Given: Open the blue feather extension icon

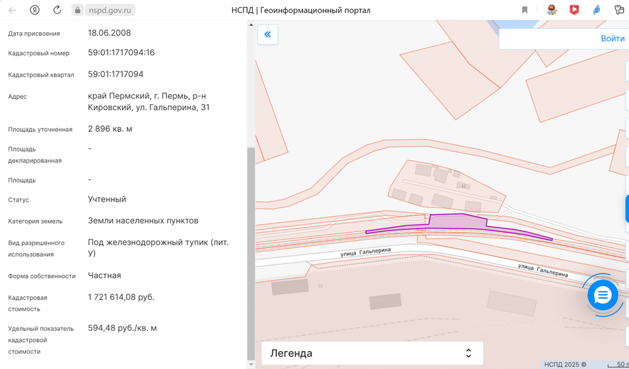Looking at the screenshot, I should tap(597, 10).
